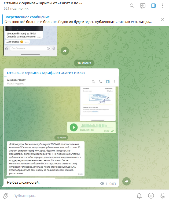Click the '16 июня' date badge
The image size is (169, 201).
click(84, 63)
